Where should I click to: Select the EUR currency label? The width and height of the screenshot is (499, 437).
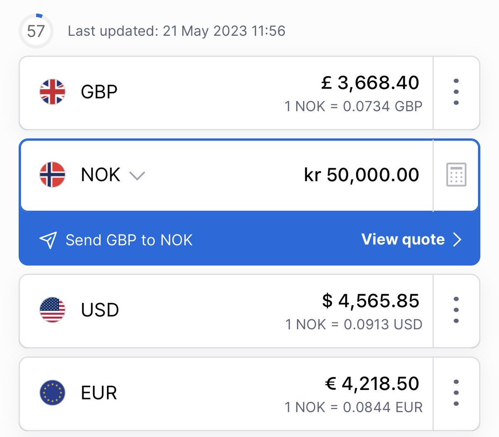99,392
